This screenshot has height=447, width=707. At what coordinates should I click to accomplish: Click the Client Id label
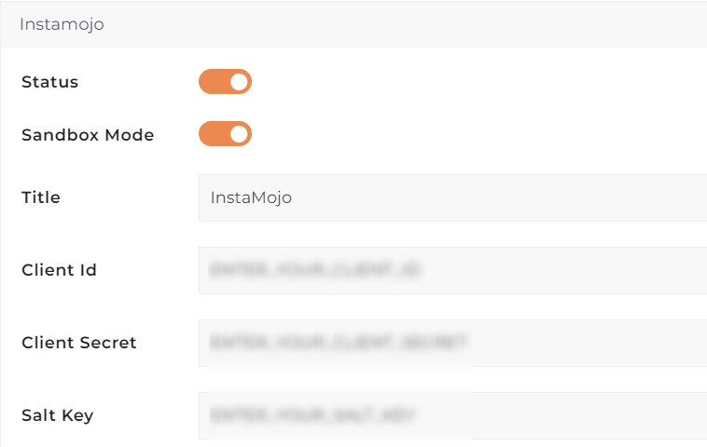click(59, 270)
